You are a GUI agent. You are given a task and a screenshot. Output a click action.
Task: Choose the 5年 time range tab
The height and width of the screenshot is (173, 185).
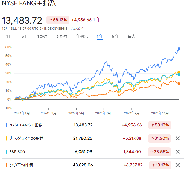coord(115,36)
